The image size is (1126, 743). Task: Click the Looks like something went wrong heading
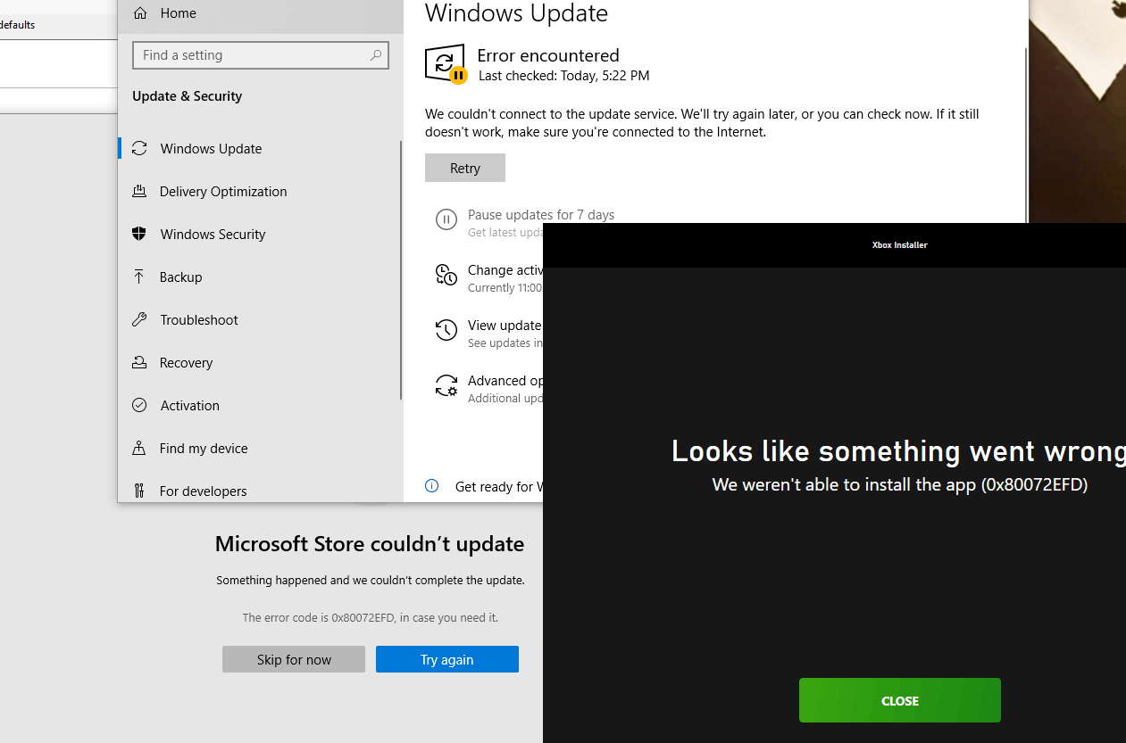pos(898,451)
